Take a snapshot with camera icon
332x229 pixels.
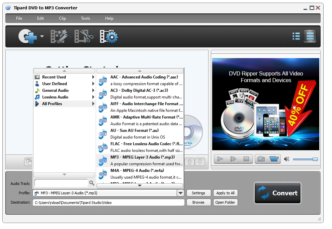(261, 159)
